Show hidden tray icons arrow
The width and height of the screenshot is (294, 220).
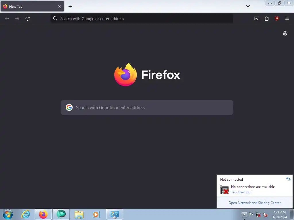[244, 214]
